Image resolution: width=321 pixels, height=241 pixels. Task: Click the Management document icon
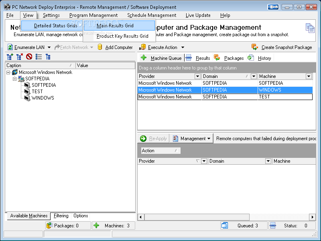click(x=175, y=139)
